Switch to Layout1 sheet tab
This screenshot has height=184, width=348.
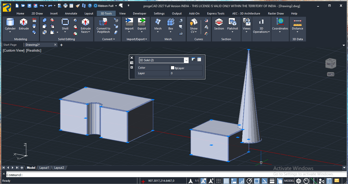click(44, 168)
